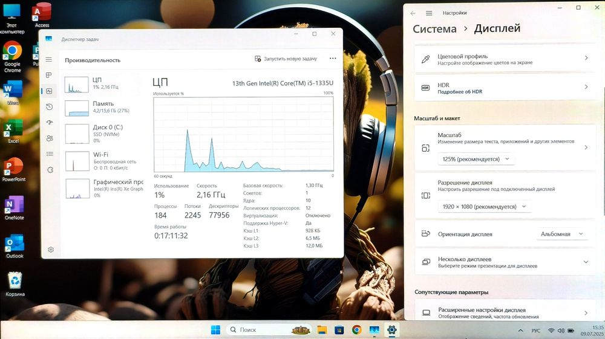Open the Task Manager hamburger navigation menu
The image size is (605, 339).
(x=48, y=59)
